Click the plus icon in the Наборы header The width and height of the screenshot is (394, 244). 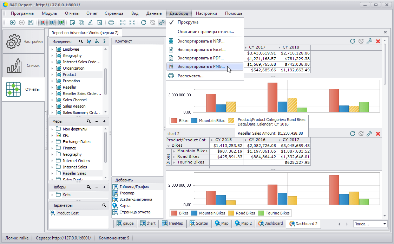(104, 187)
